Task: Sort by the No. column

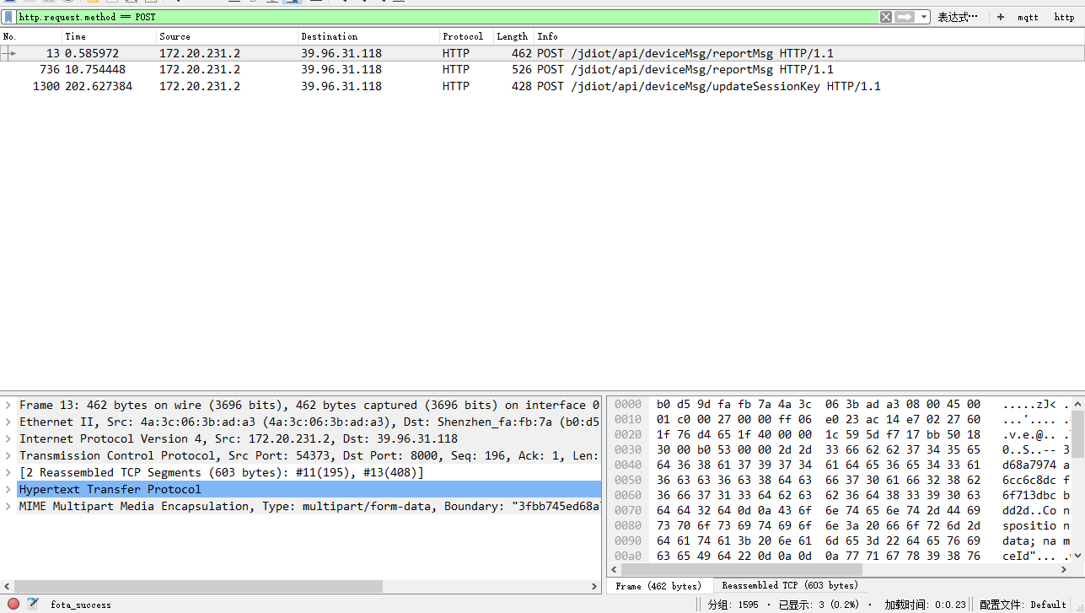Action: (x=31, y=36)
